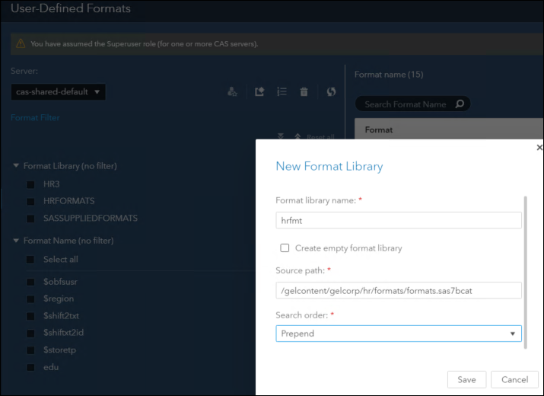Collapse the Format Library tree section

tap(17, 165)
